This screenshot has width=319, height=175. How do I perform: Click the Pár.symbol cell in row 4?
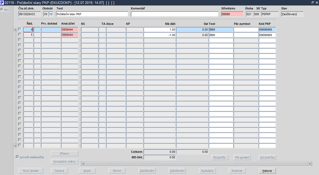[x=246, y=30]
